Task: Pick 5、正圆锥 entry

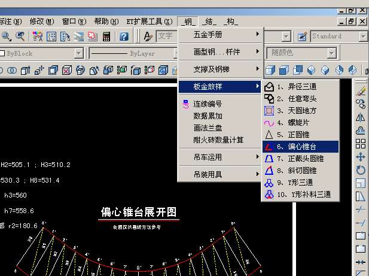Action: [x=300, y=135]
